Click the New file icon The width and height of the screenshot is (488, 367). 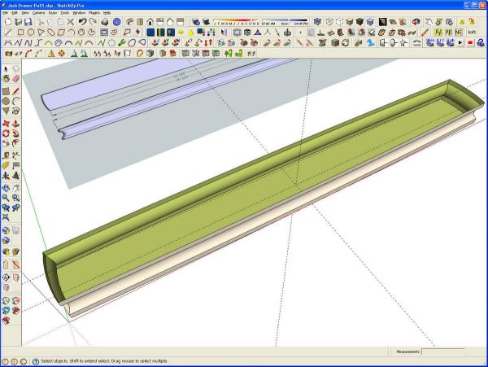coord(8,22)
